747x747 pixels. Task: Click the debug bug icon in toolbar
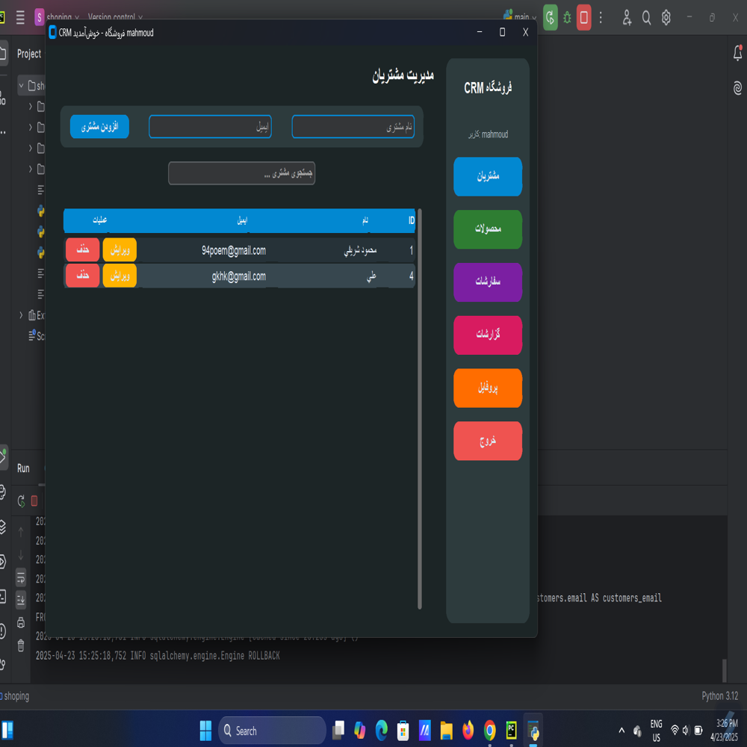click(567, 17)
